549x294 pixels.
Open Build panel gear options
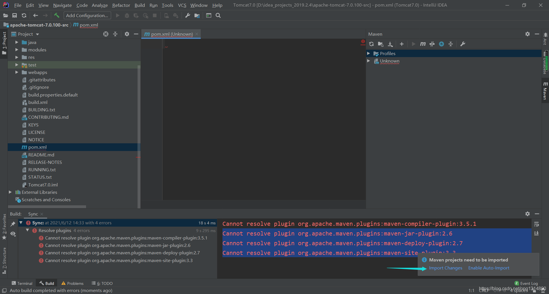click(x=528, y=214)
